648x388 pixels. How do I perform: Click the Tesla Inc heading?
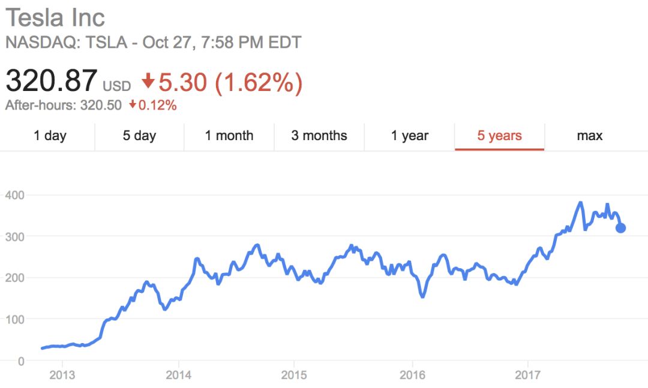pyautogui.click(x=55, y=17)
